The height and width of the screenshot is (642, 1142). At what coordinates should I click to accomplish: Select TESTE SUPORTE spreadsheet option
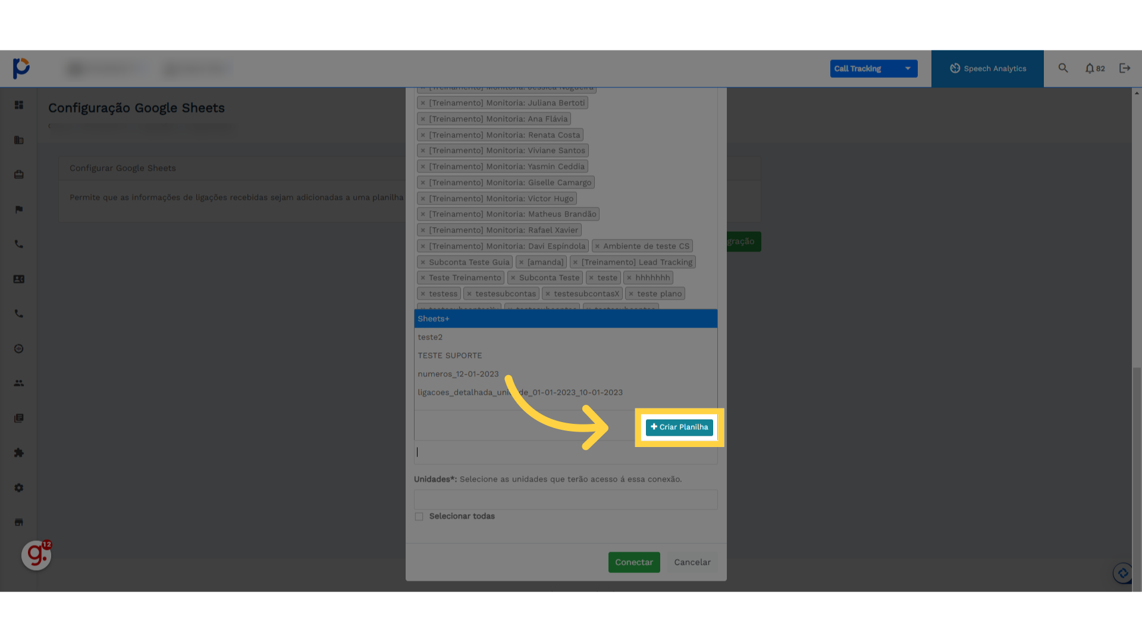coord(566,355)
